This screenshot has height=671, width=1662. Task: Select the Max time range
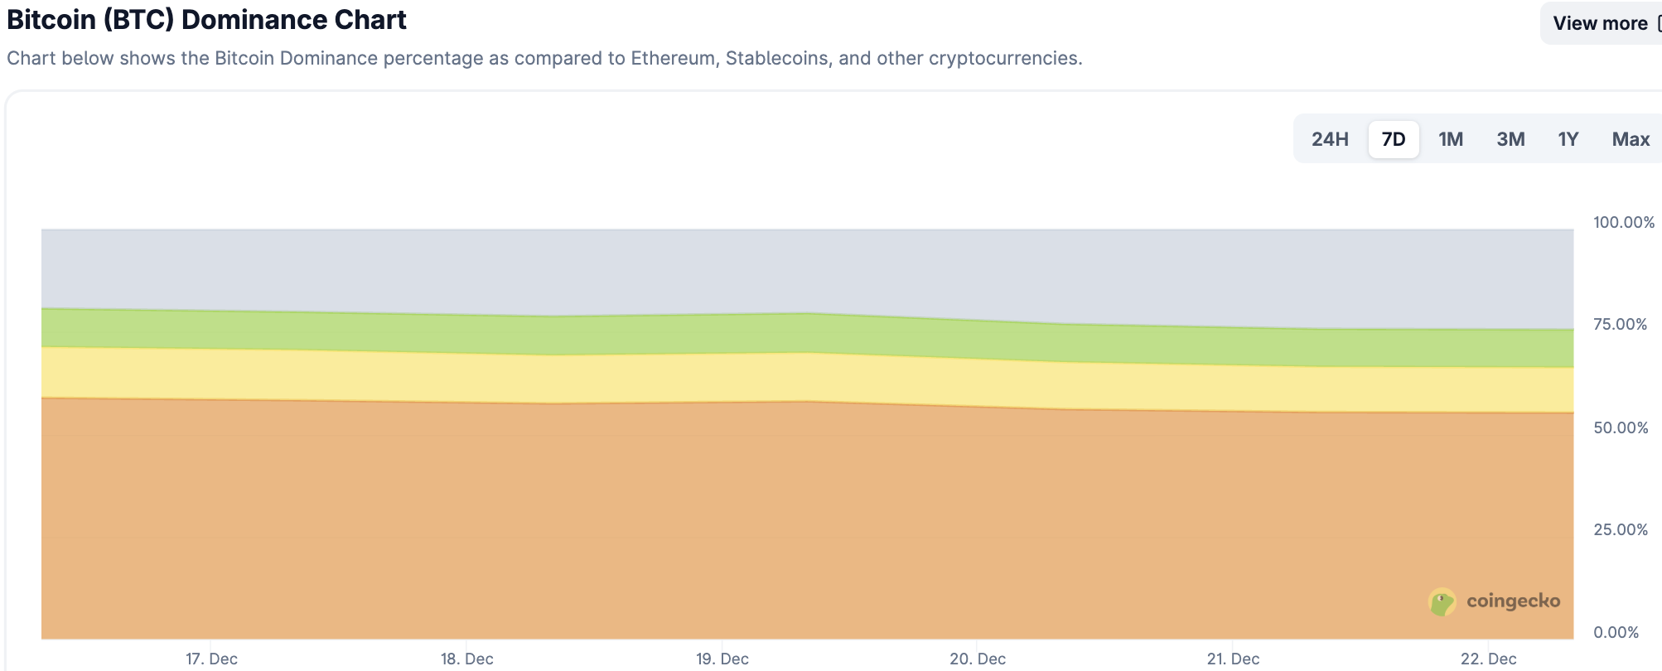(x=1631, y=139)
